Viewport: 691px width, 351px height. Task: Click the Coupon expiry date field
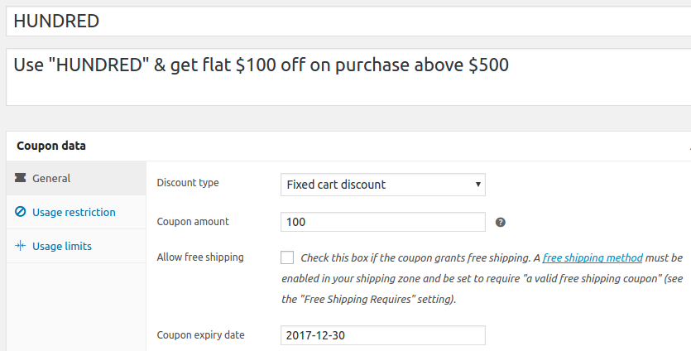tap(382, 335)
